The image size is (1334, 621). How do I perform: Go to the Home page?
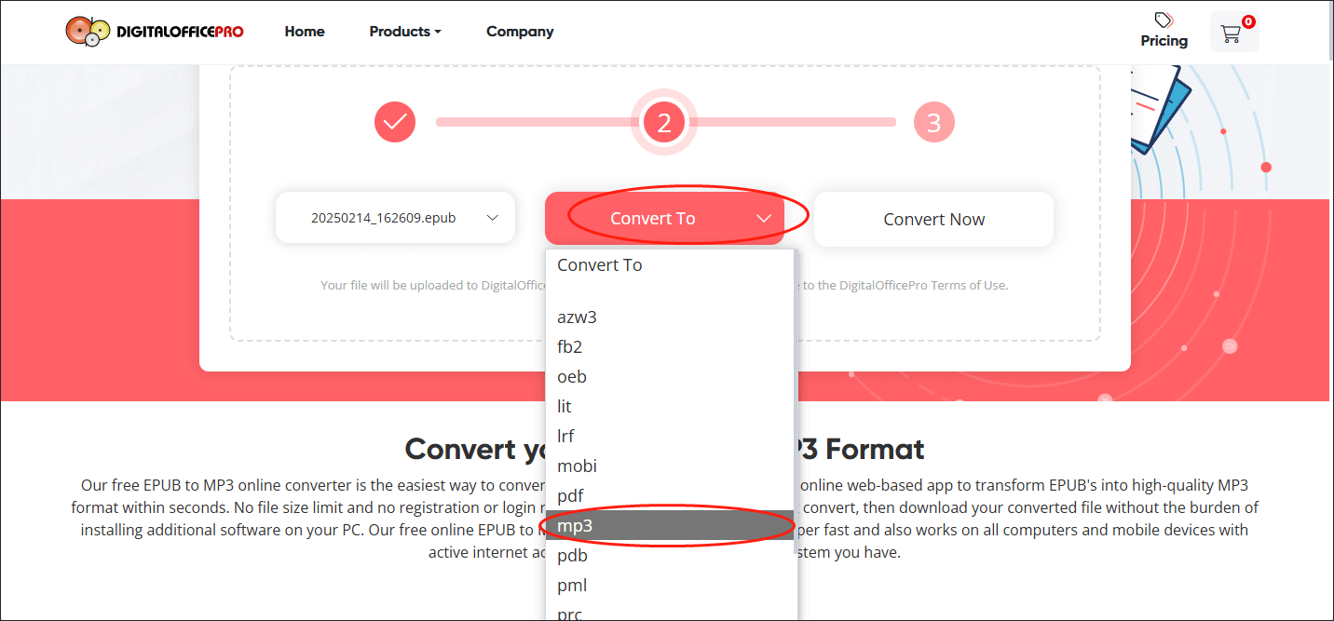pyautogui.click(x=305, y=32)
